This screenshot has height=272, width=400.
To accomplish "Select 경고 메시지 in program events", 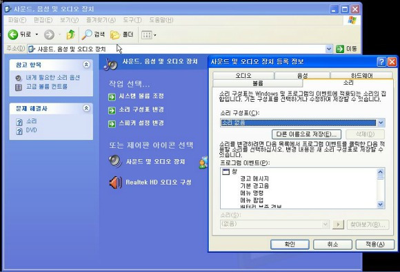I will (x=254, y=179).
